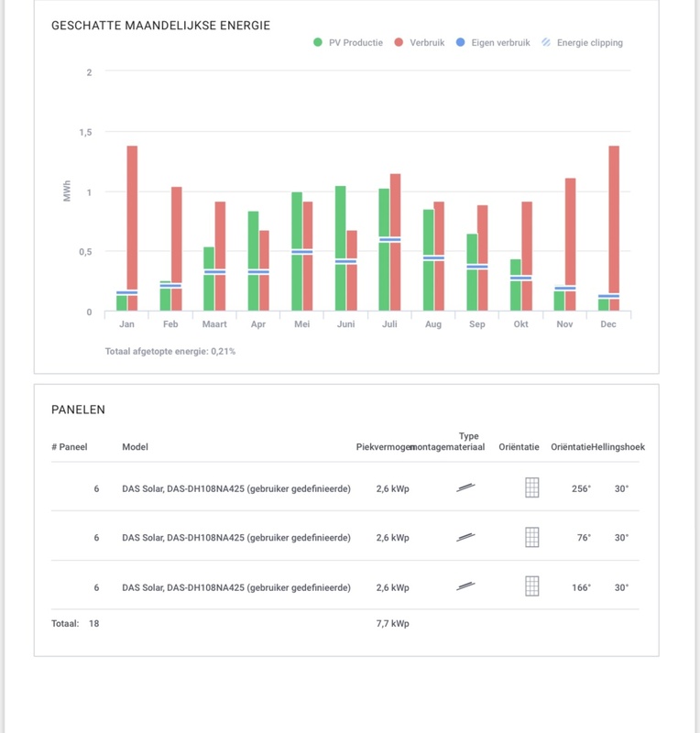
Task: Click the DAS Solar model name in 256° row
Action: click(x=236, y=488)
